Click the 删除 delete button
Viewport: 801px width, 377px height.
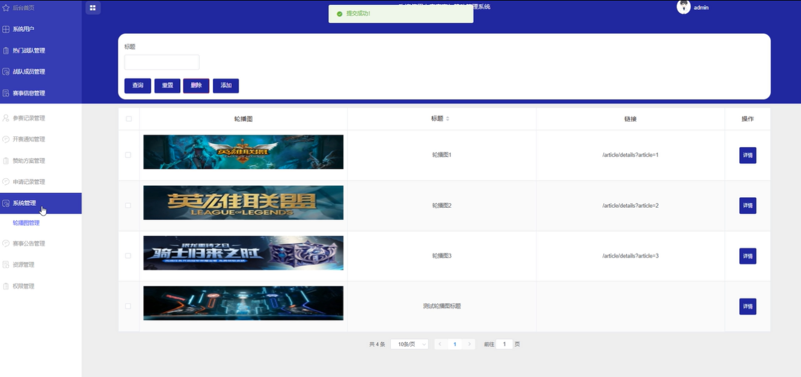[196, 86]
